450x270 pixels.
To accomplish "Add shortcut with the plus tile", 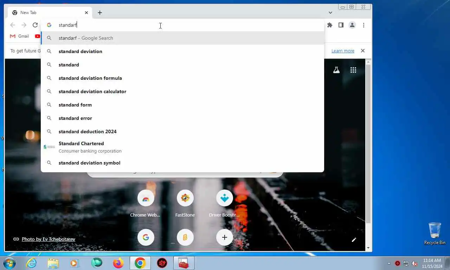I will click(224, 237).
